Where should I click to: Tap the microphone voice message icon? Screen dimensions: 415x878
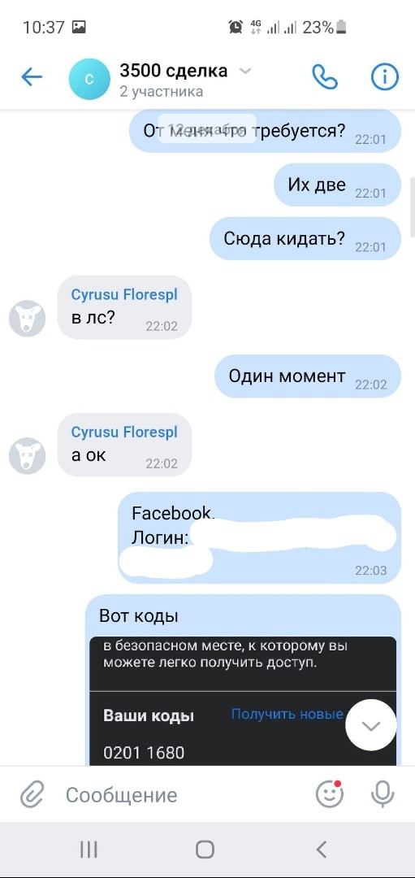point(383,793)
